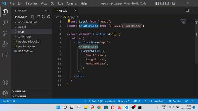Screen dimensions: 198x111
Task: Open errors and warnings problems indicator
Action: coord(9,101)
